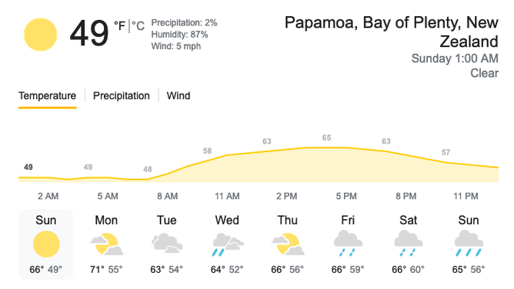This screenshot has width=514, height=289.
Task: Choose the highlighted Sun day sun icon
Action: [x=46, y=244]
